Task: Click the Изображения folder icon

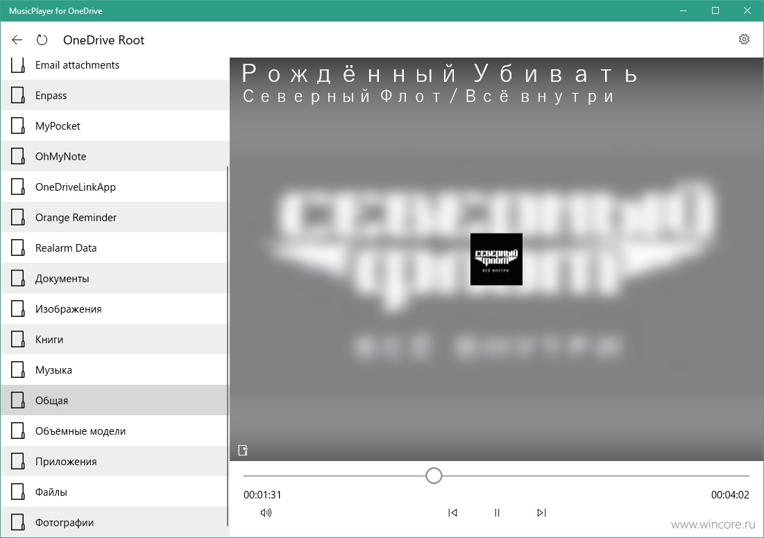Action: pyautogui.click(x=18, y=309)
